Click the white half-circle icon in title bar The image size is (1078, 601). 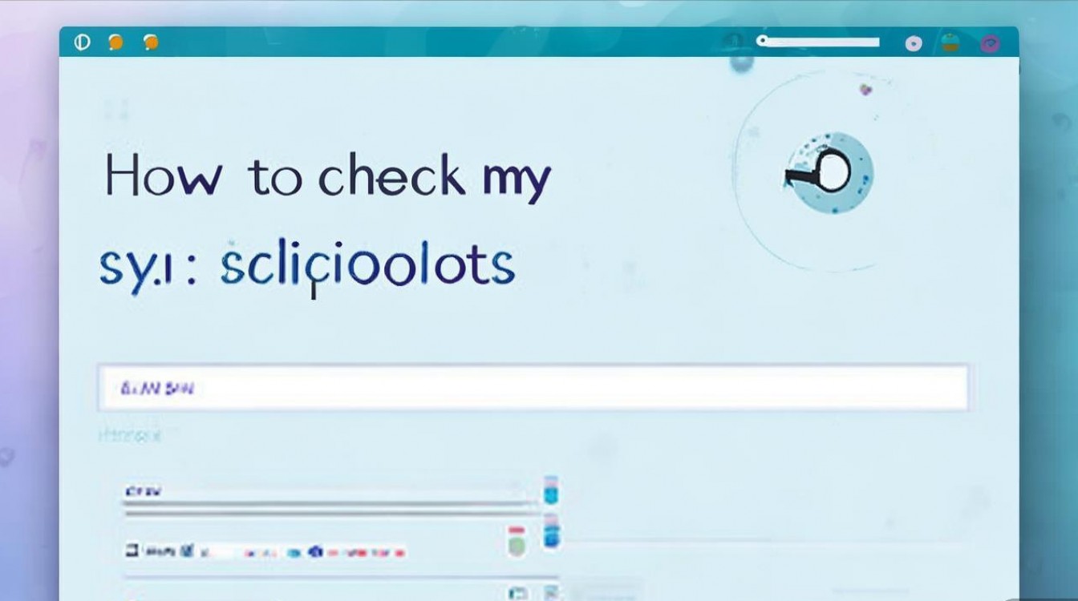(x=82, y=42)
